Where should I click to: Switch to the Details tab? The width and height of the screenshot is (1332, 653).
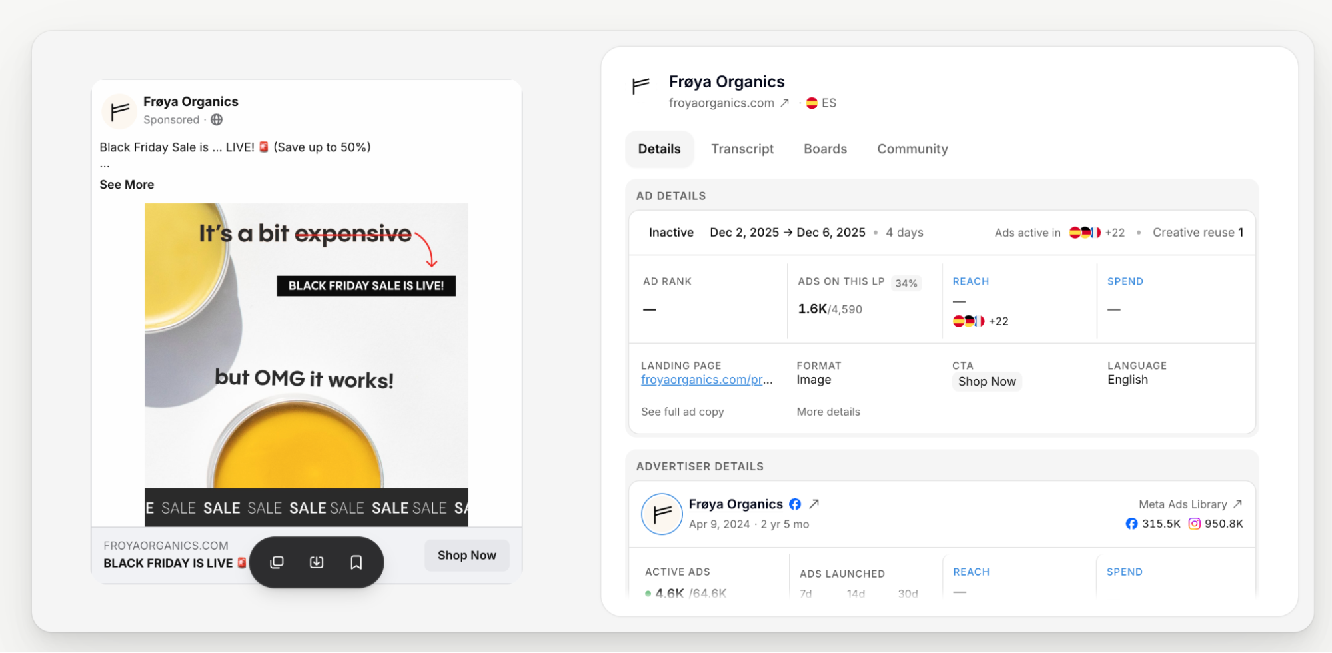[660, 149]
